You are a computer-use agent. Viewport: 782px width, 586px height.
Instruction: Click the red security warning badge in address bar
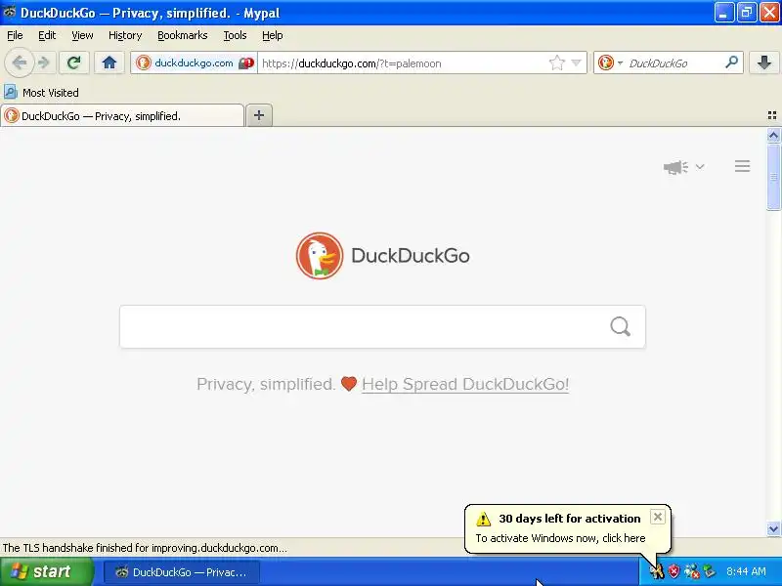(x=246, y=63)
